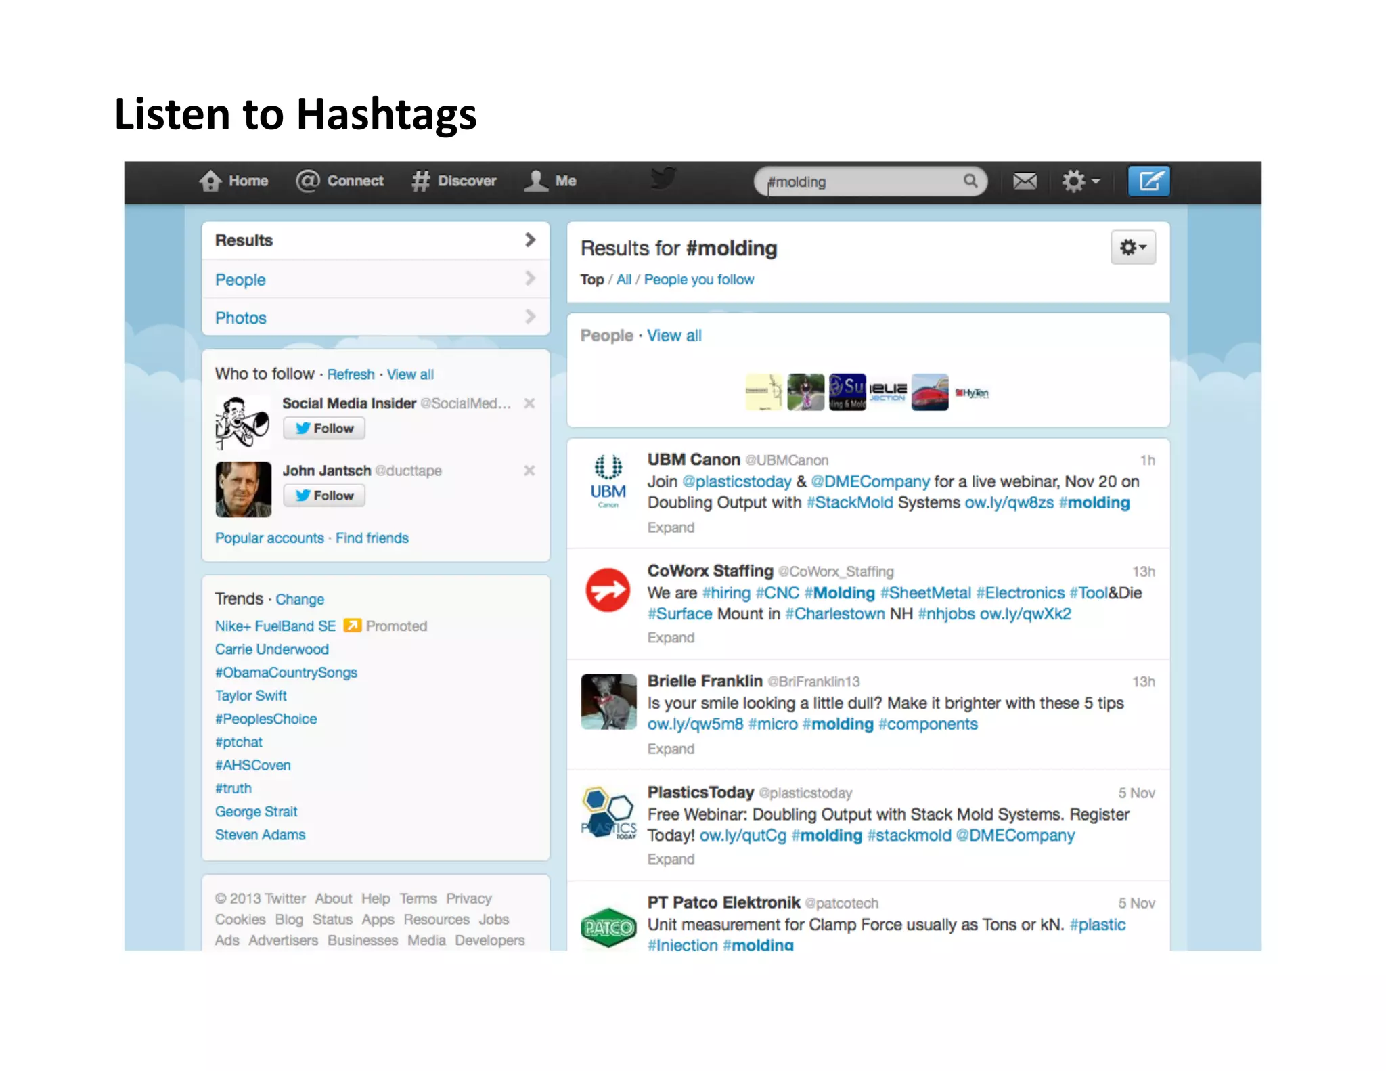Expand the UBM Canon tweet

click(670, 527)
